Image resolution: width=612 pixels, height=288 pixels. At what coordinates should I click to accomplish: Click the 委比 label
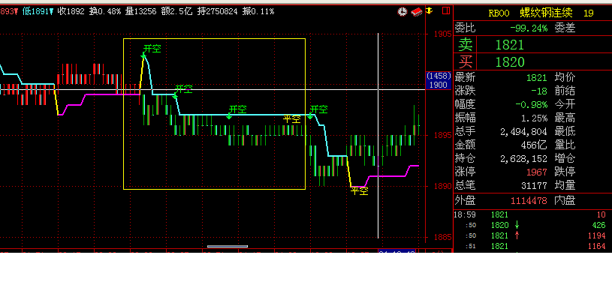coord(466,28)
